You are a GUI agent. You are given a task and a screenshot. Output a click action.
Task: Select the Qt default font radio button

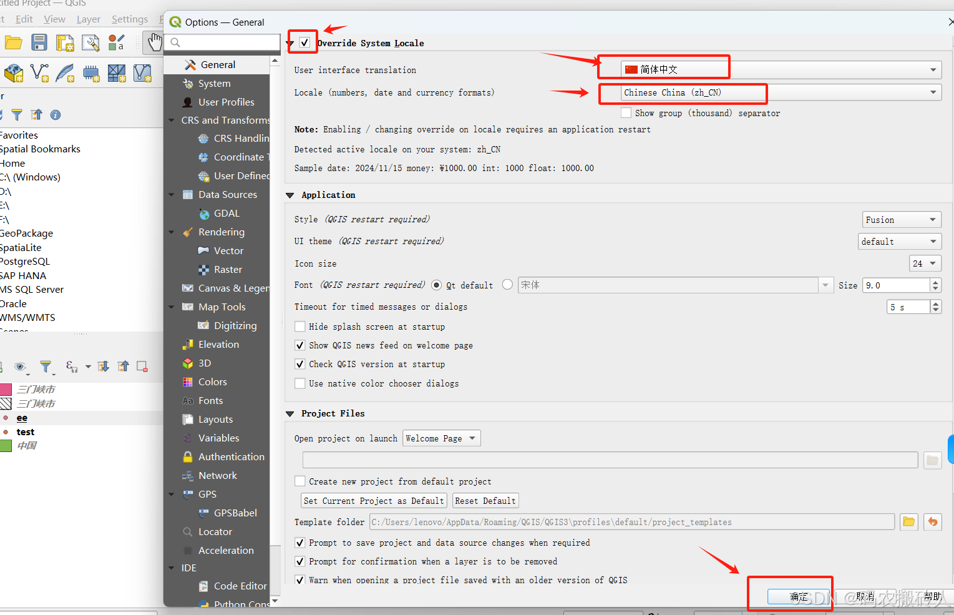[x=437, y=285]
